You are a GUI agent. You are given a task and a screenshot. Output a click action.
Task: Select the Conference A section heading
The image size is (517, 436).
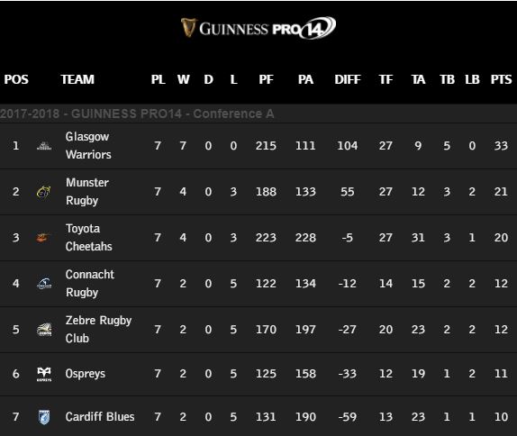pyautogui.click(x=137, y=114)
